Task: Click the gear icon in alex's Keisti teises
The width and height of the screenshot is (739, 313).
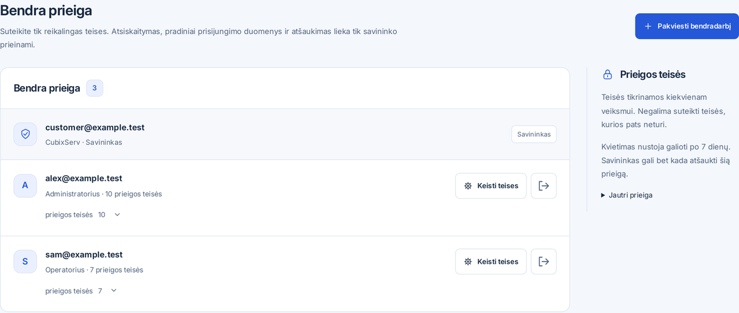Action: 468,186
